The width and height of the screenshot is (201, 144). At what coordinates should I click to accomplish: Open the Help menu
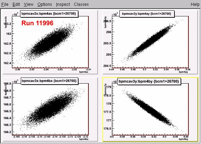click(195, 4)
